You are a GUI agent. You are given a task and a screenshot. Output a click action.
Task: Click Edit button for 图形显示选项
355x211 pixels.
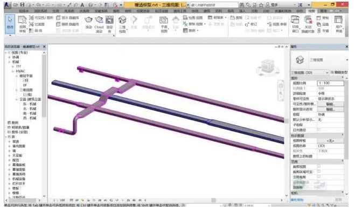330,109
